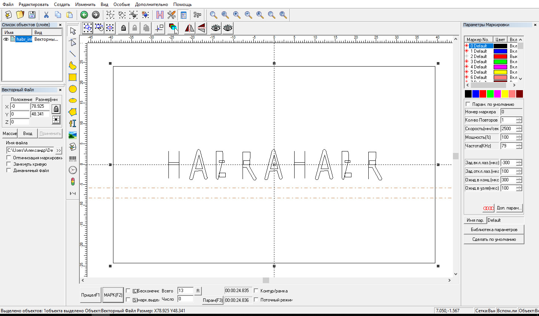Select the delay timer clock tool
The image size is (539, 316).
(x=73, y=170)
